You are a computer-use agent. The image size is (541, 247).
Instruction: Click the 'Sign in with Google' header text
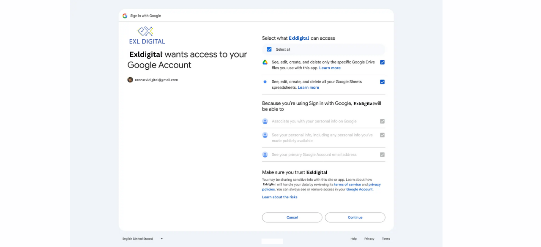(145, 16)
